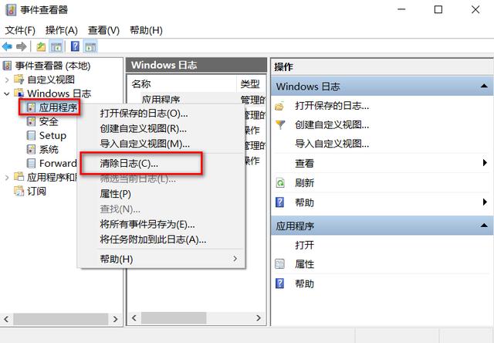Click the 类型 column header
This screenshot has width=494, height=343.
tap(251, 84)
